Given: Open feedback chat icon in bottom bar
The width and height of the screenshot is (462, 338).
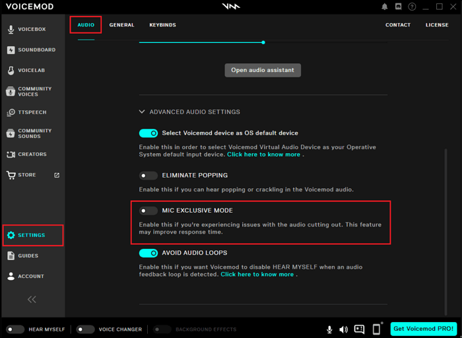Looking at the screenshot, I should coord(359,329).
